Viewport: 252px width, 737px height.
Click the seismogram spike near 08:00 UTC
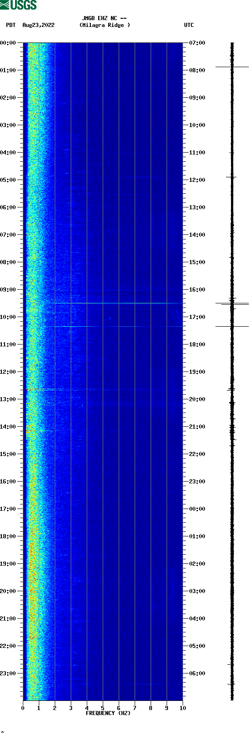[232, 67]
